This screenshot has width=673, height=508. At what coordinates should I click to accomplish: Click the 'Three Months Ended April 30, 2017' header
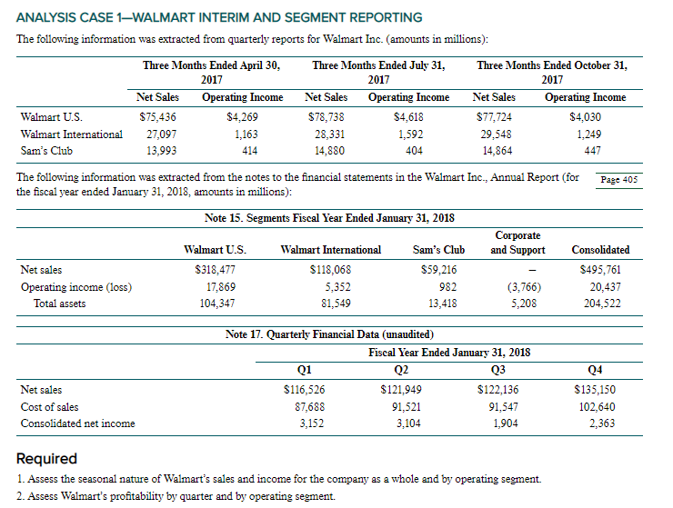point(212,73)
